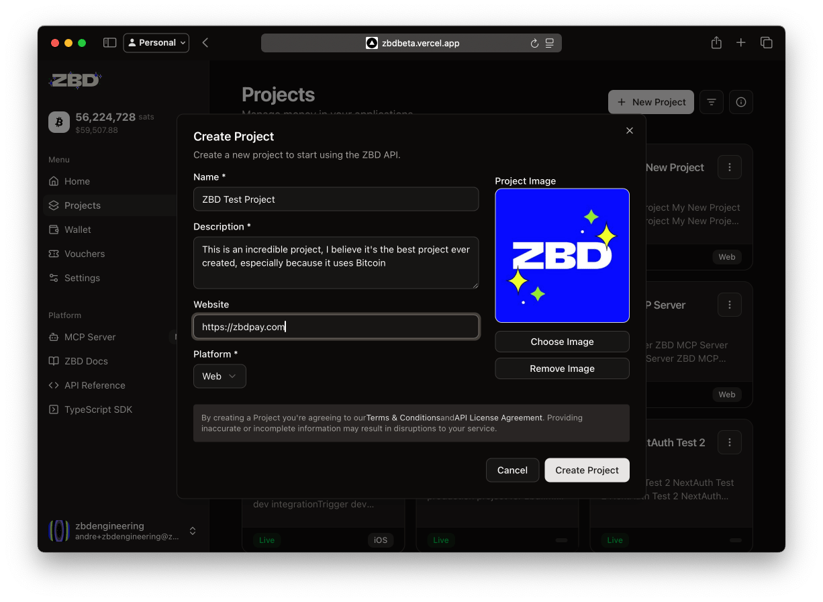Show the tab overview icon
This screenshot has width=823, height=602.
click(766, 43)
